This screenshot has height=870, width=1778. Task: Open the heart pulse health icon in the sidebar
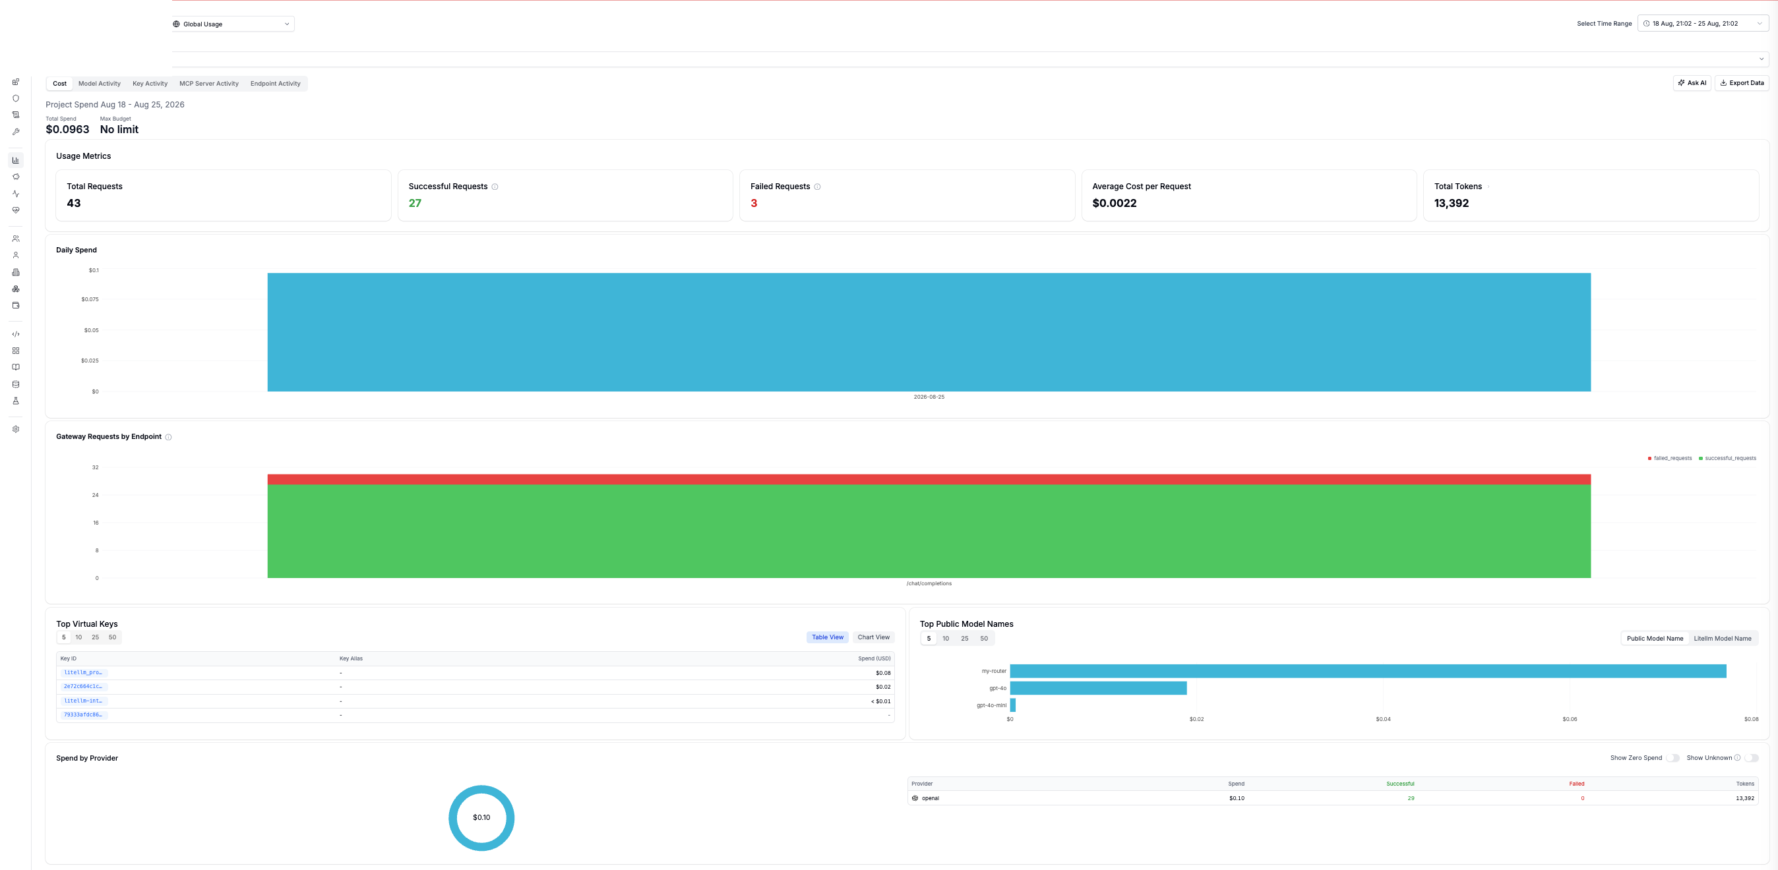16,210
